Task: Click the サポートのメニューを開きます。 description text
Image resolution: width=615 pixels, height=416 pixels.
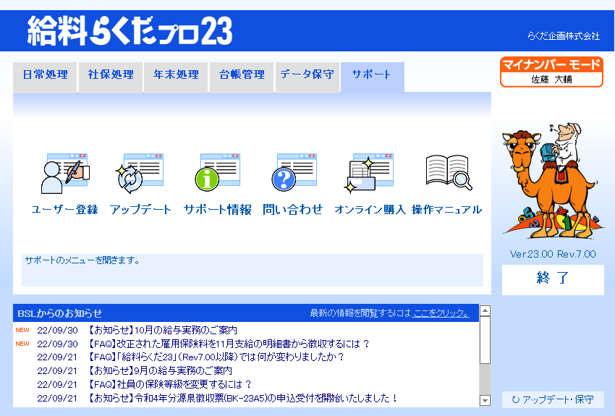Action: [x=82, y=260]
